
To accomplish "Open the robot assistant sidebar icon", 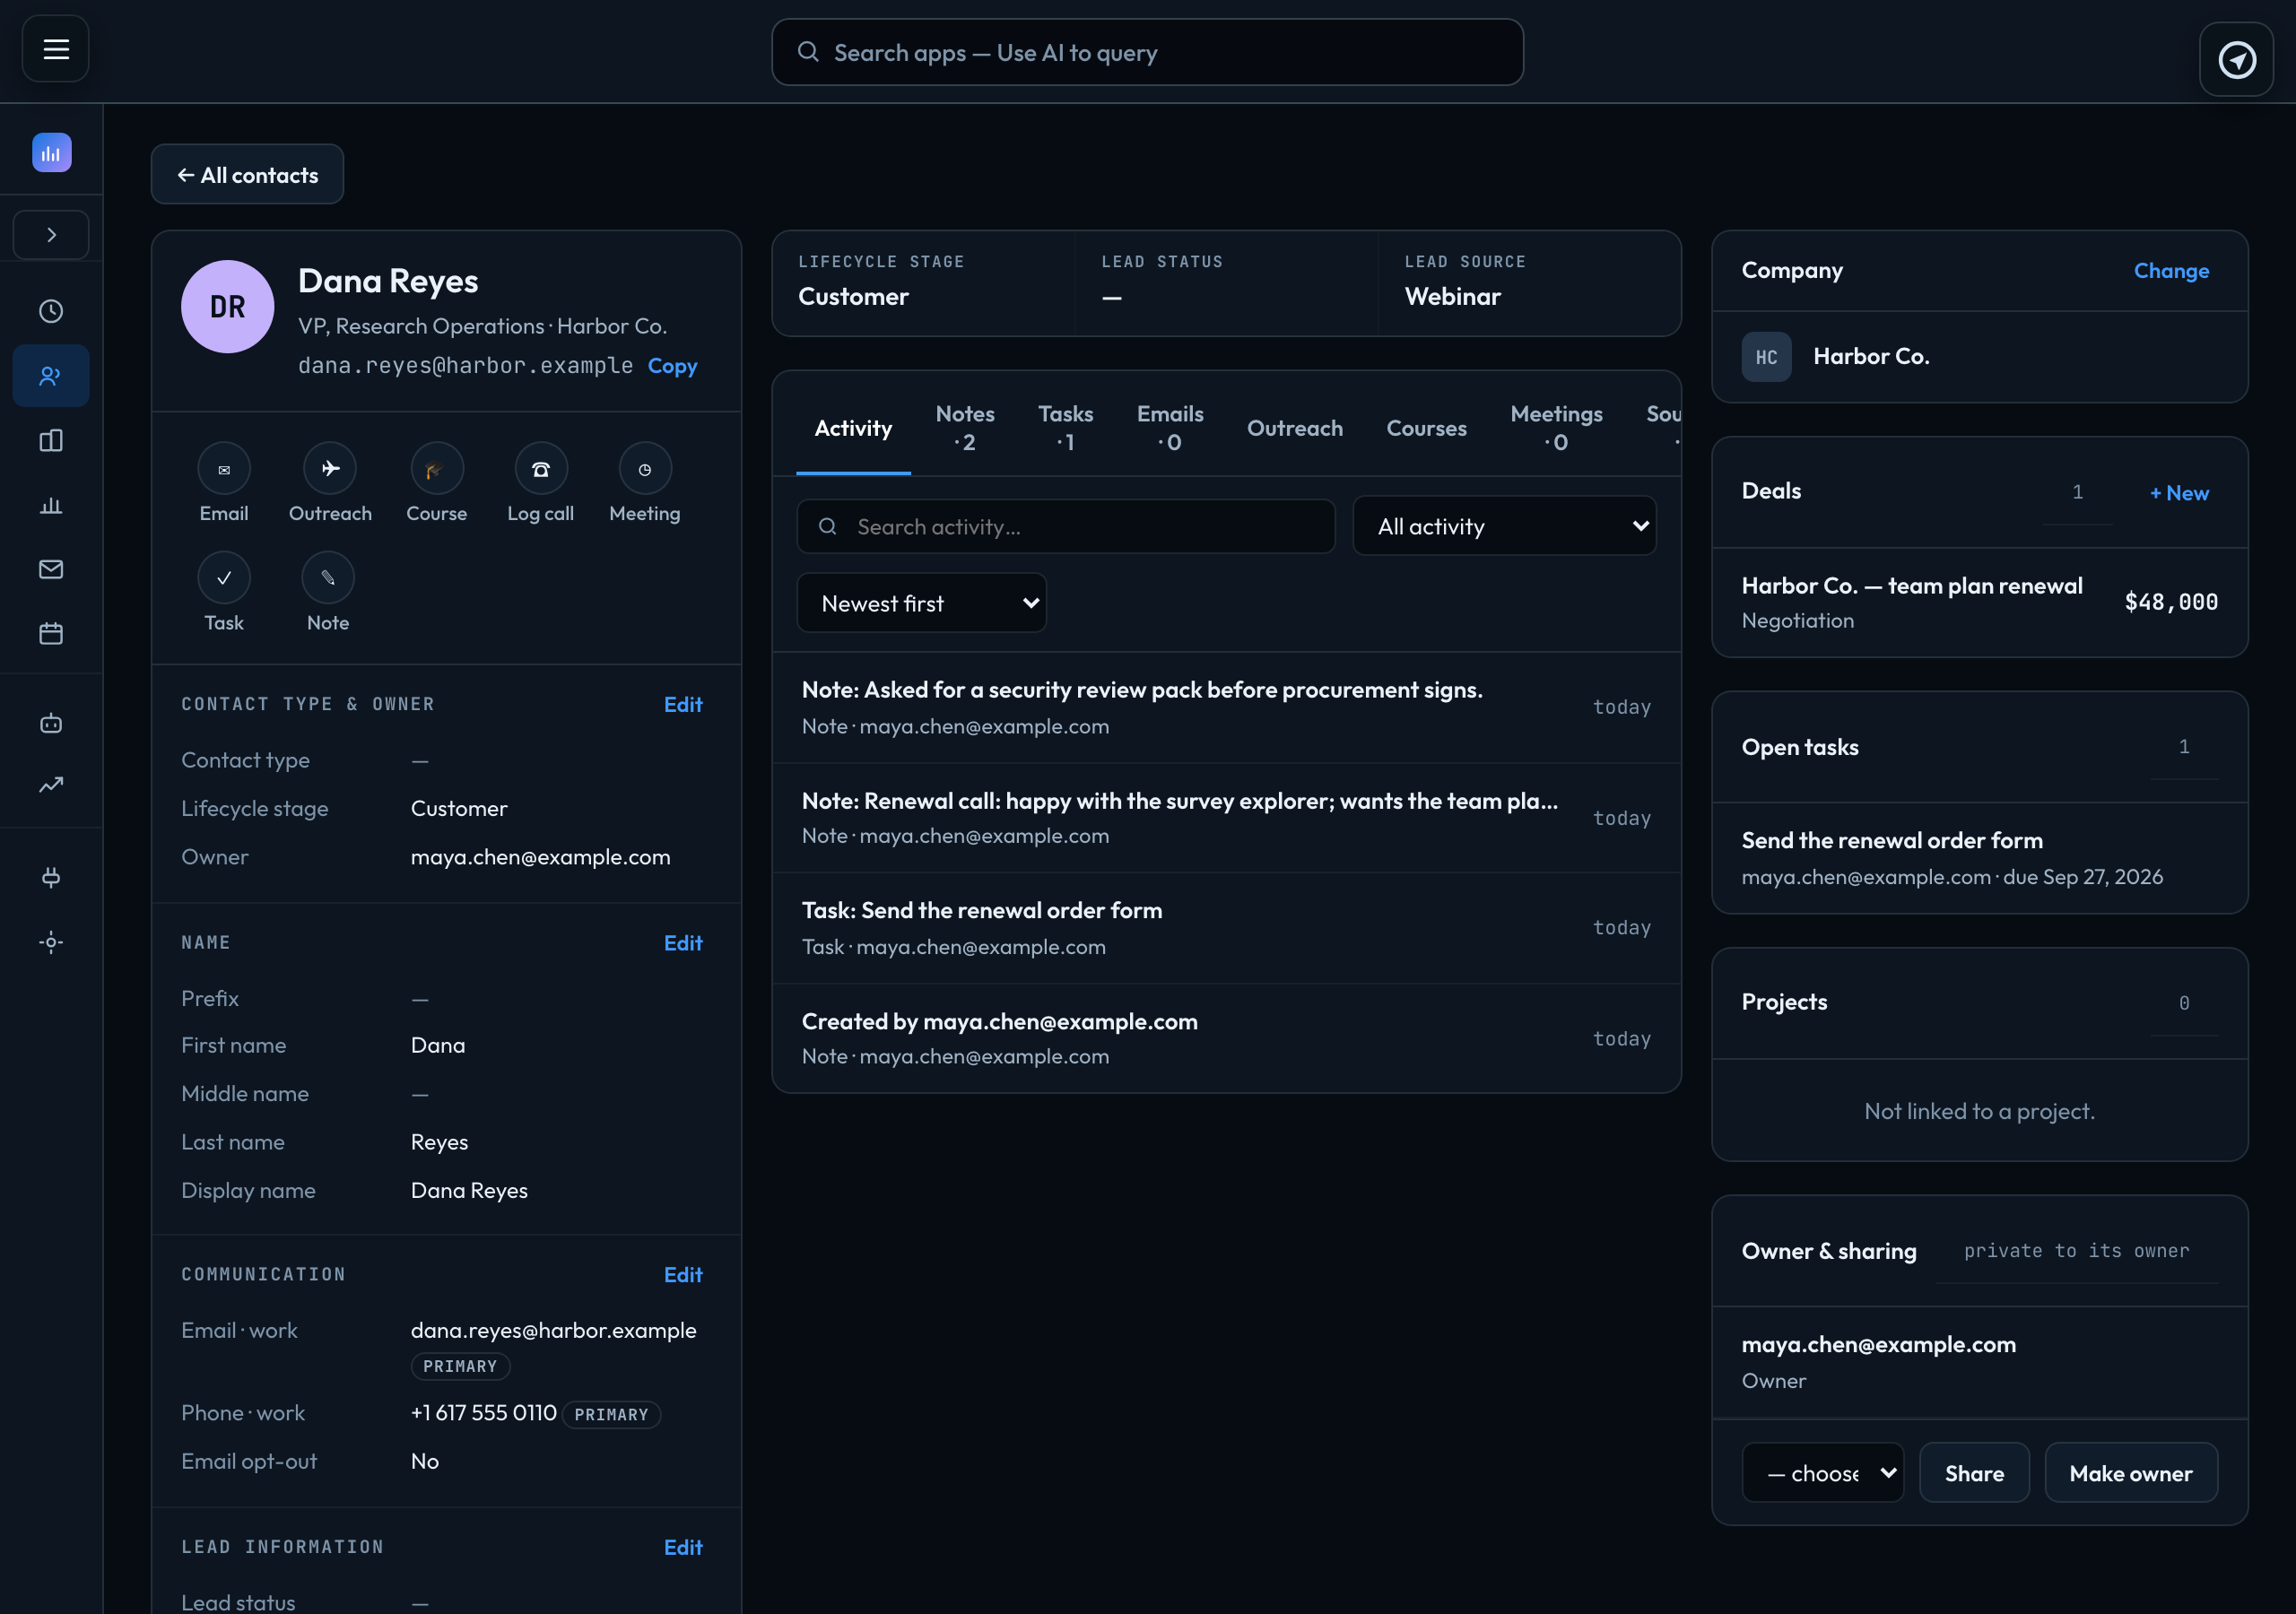I will point(51,723).
